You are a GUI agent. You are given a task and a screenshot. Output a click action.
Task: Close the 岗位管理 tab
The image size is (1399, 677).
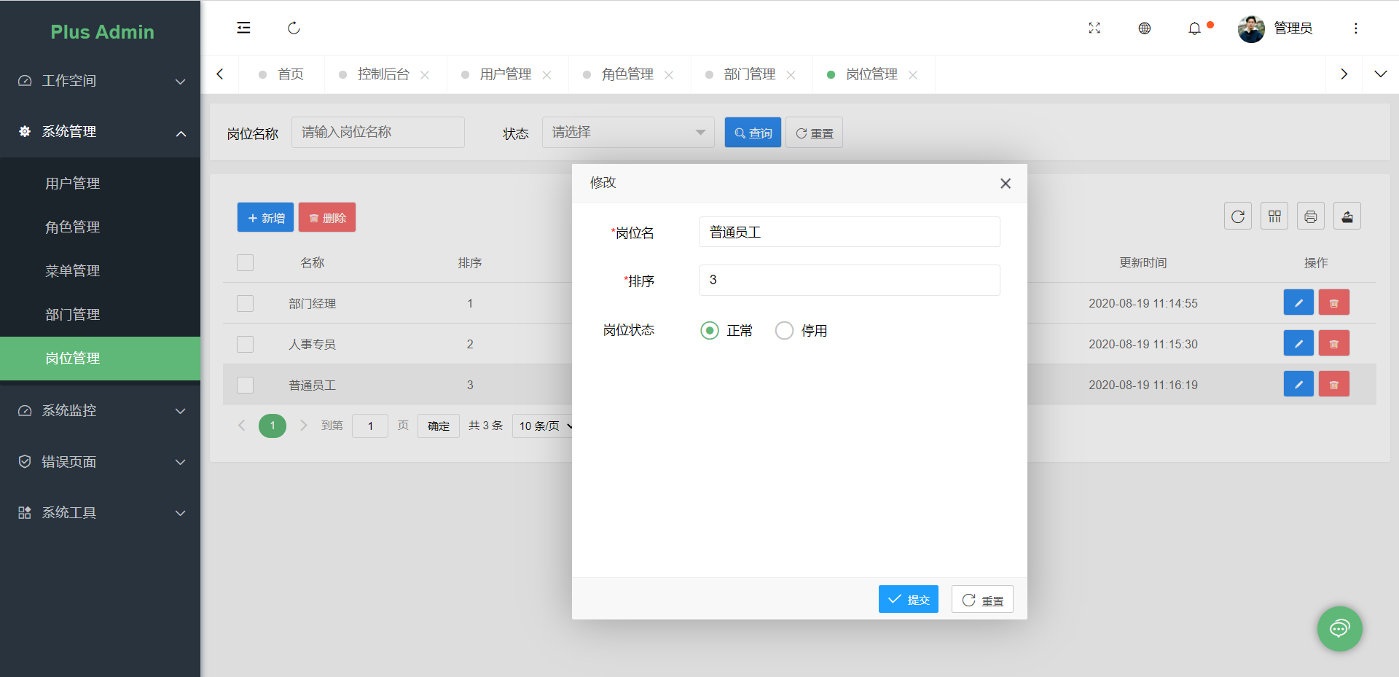pos(913,74)
